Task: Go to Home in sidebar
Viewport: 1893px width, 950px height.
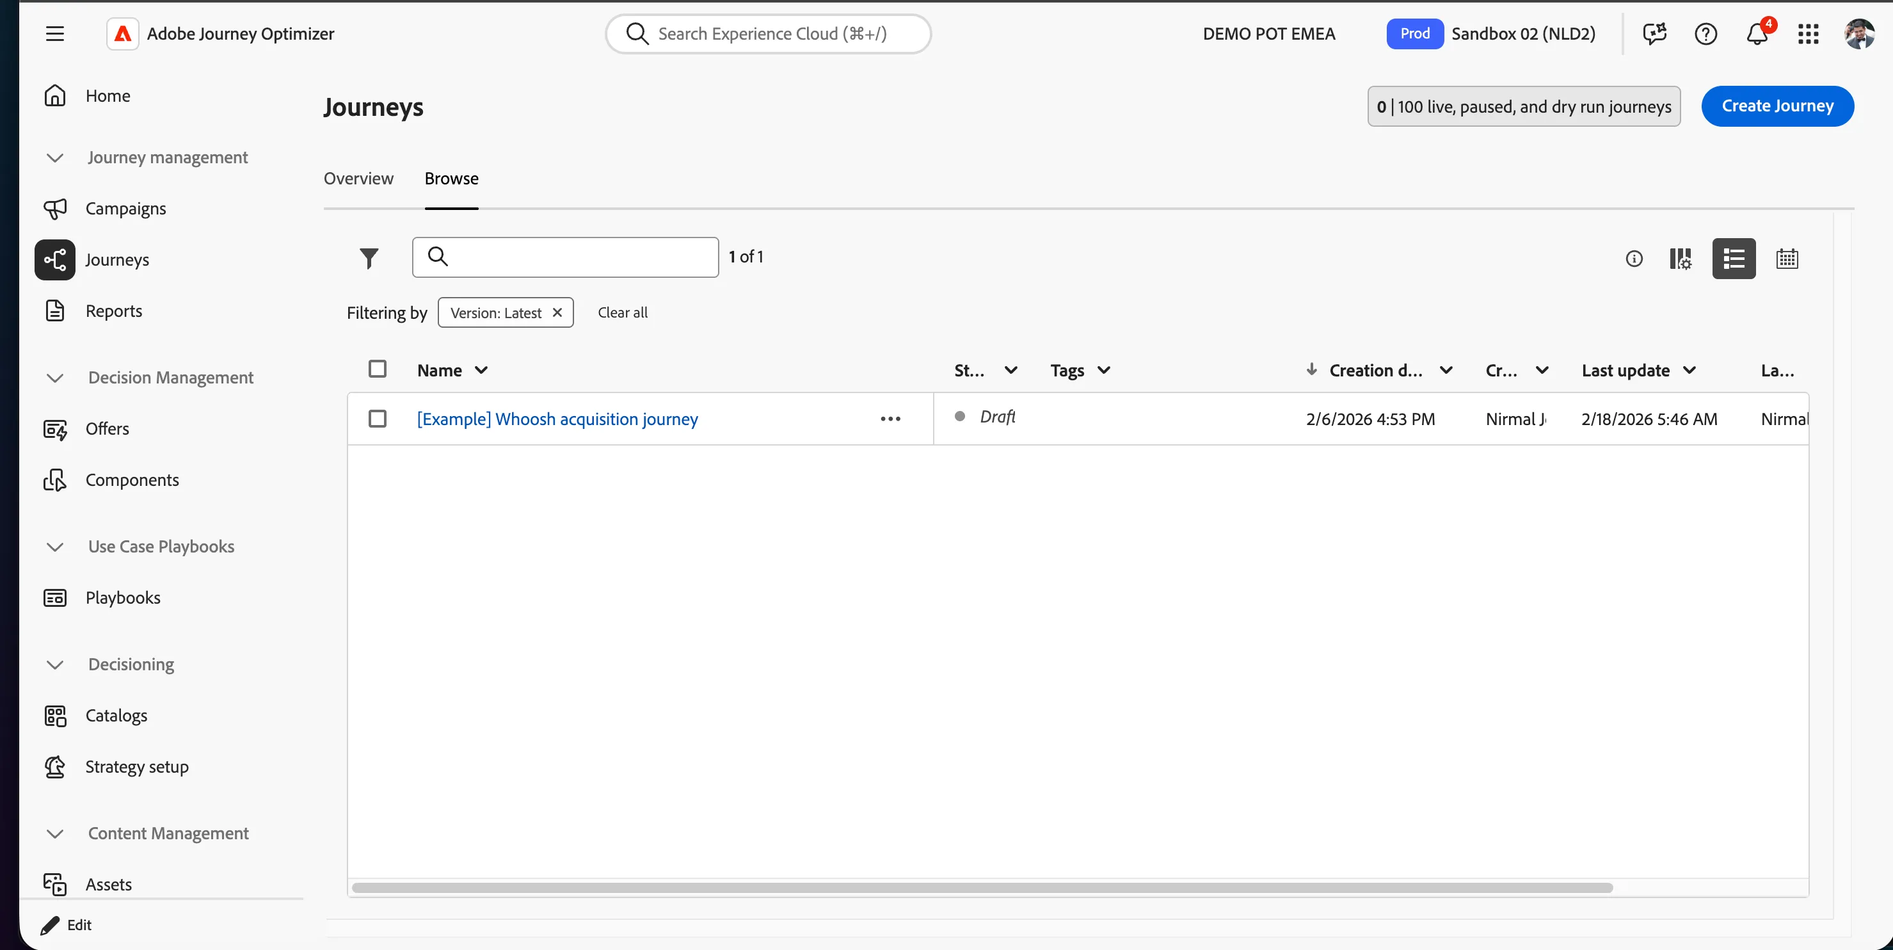Action: coord(107,95)
